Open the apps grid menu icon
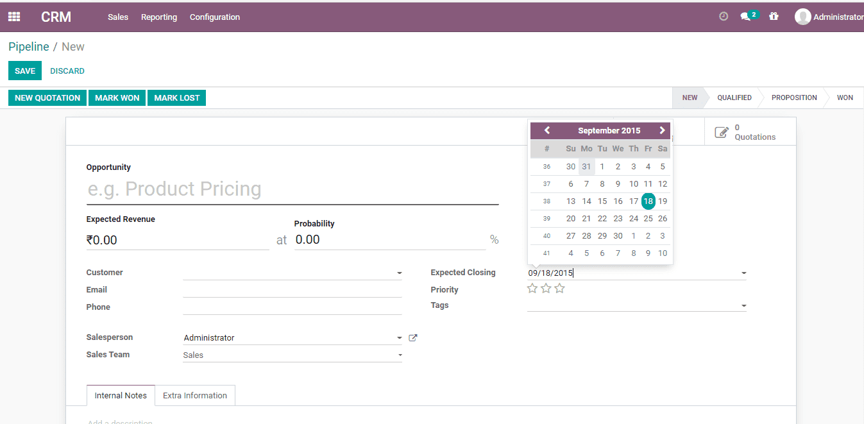The height and width of the screenshot is (424, 864). (14, 17)
